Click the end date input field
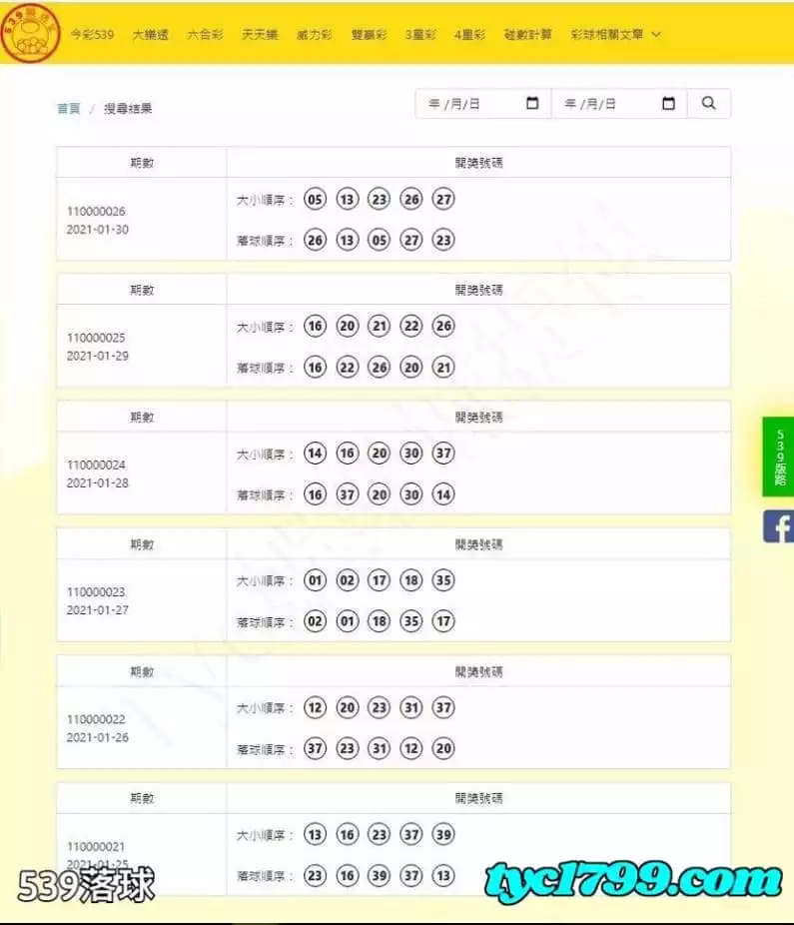This screenshot has width=794, height=925. (619, 104)
